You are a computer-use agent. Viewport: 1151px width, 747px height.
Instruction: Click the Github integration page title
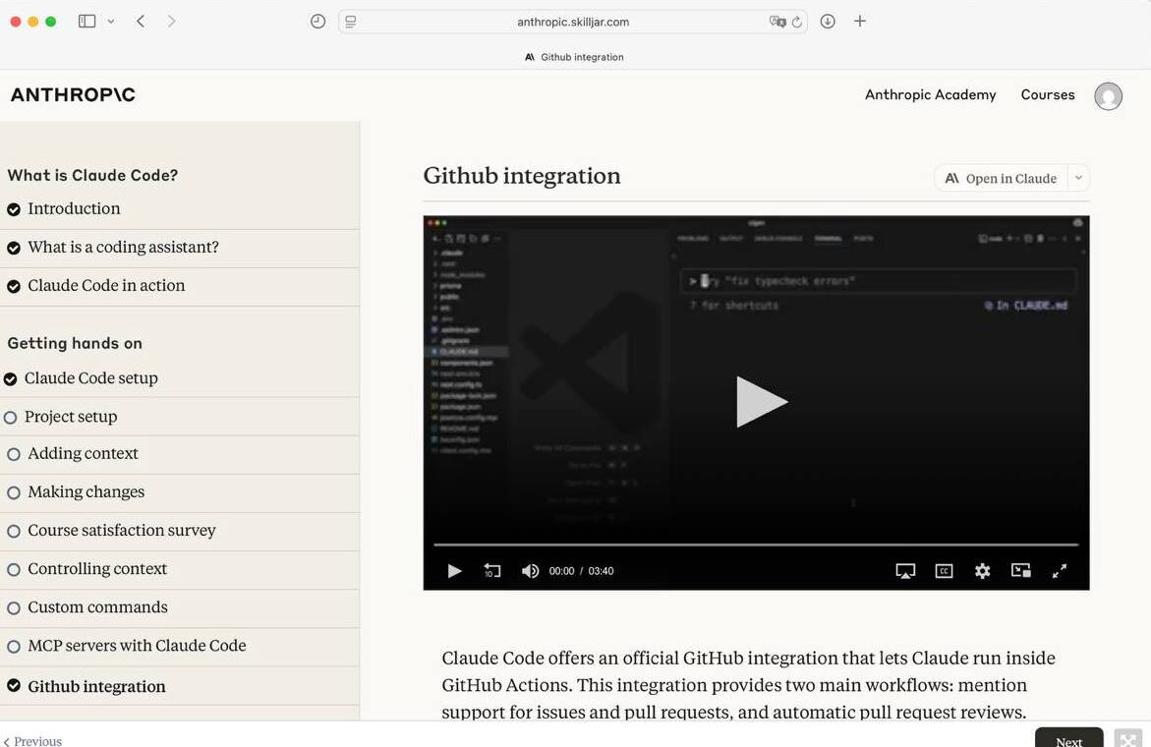click(522, 176)
